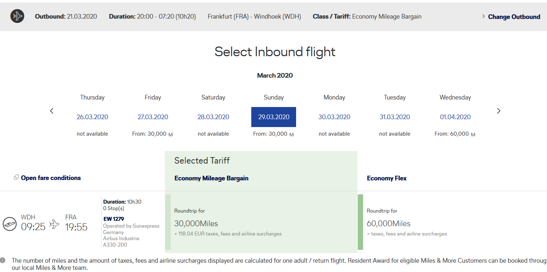The height and width of the screenshot is (272, 547).
Task: Click the external window icon beside fare conditions
Action: tap(16, 178)
